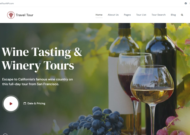
Task: Follow the Date & Pricing link
Action: (36, 103)
